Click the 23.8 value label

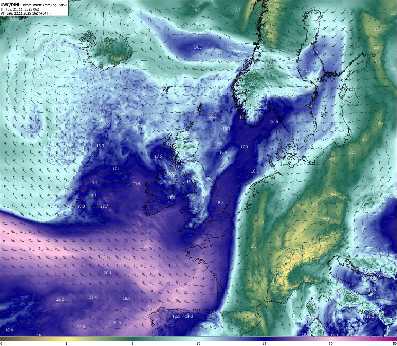point(81,327)
